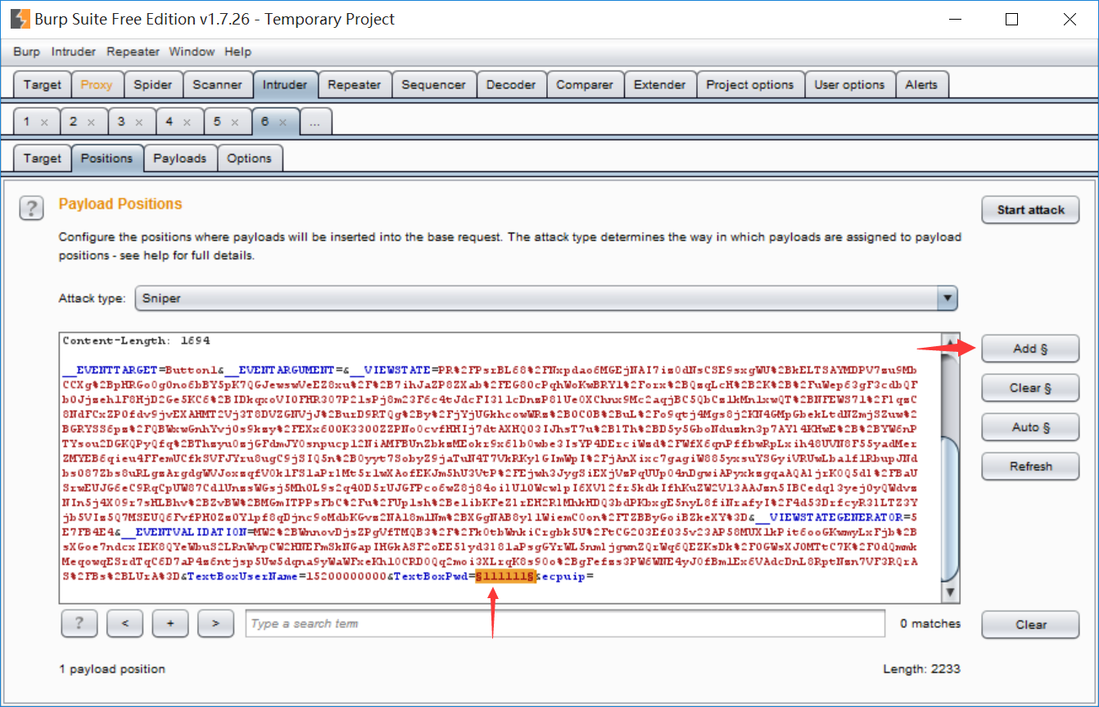Close Intruder attack tab 3
The image size is (1099, 707).
(140, 122)
